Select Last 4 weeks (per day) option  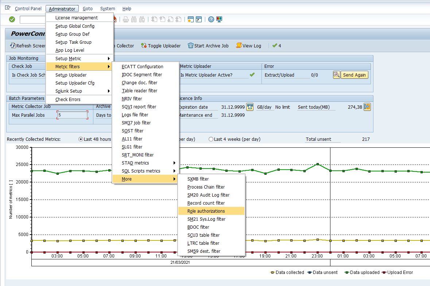[211, 139]
